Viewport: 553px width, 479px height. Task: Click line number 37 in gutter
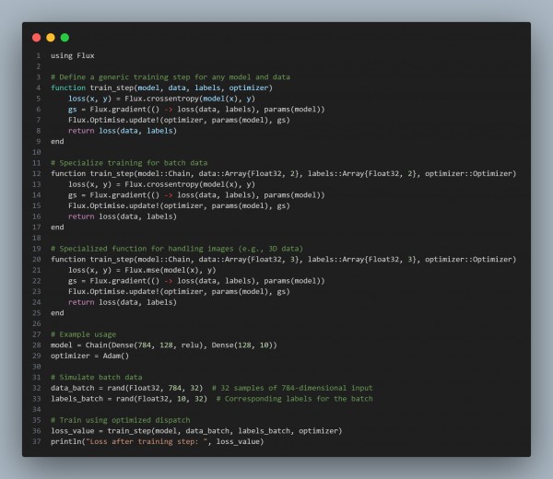(x=37, y=441)
